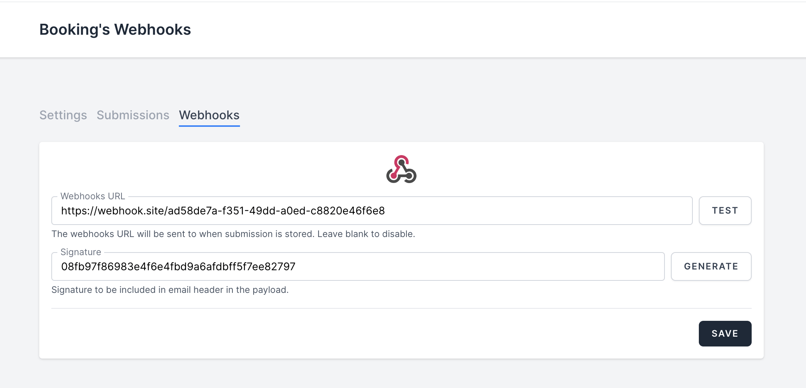The image size is (806, 388).
Task: Click the Signature field label
Action: coord(80,252)
